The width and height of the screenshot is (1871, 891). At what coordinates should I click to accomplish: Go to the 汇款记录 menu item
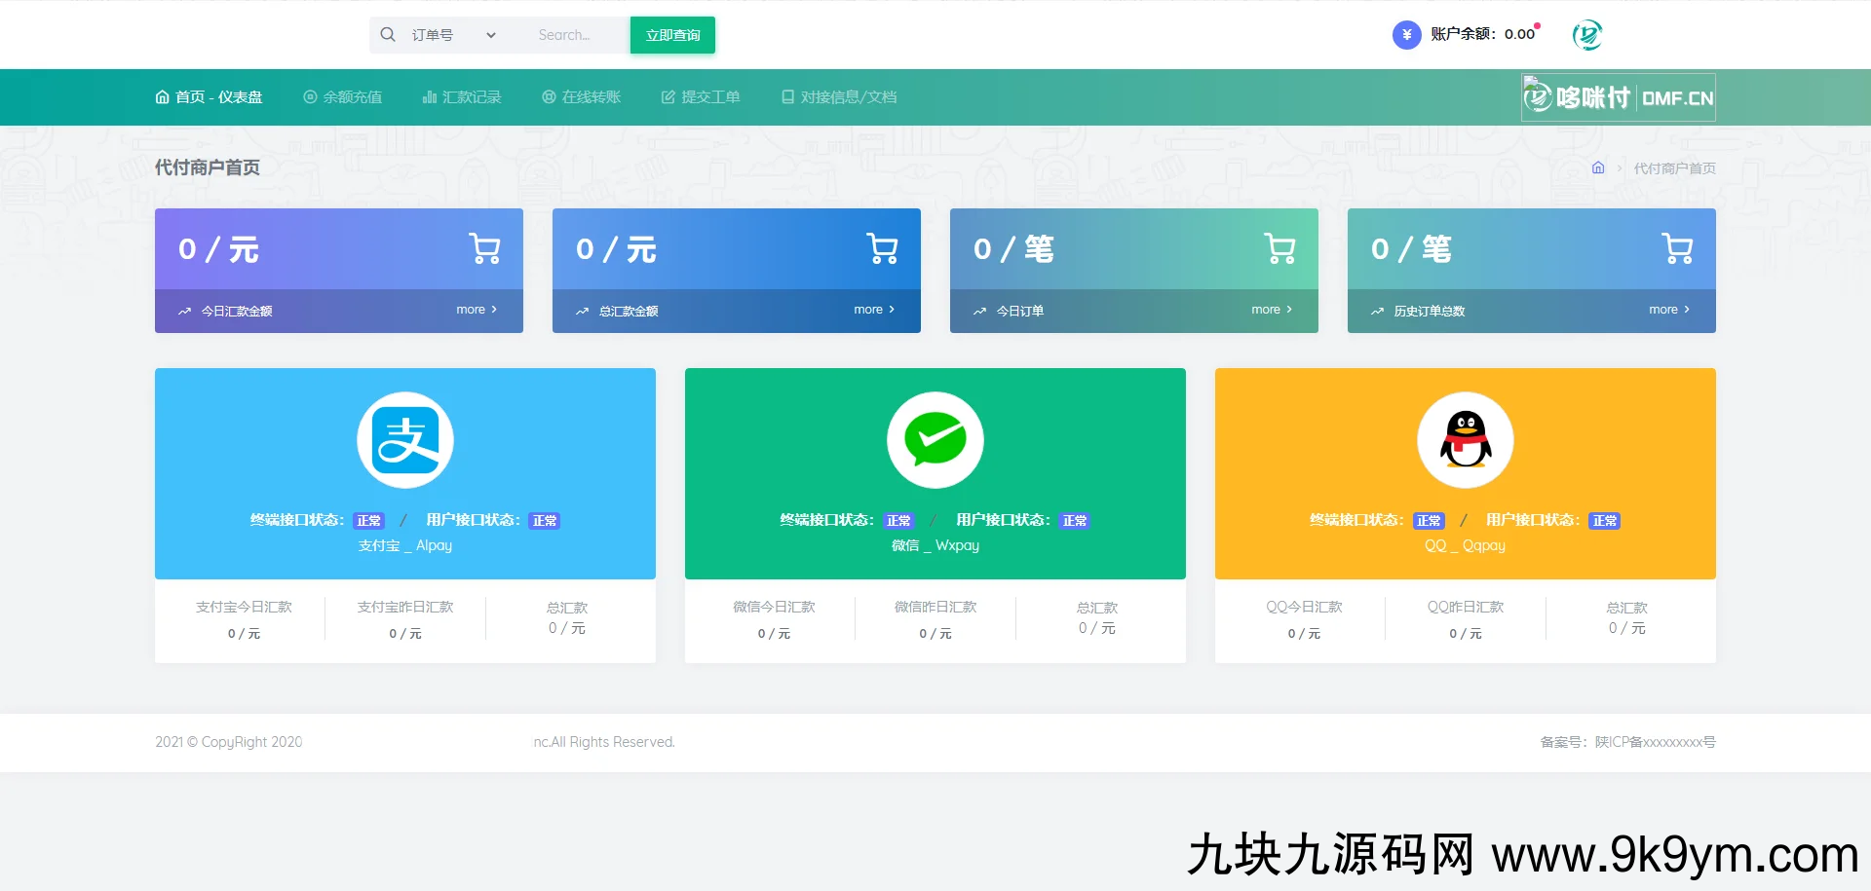(462, 97)
